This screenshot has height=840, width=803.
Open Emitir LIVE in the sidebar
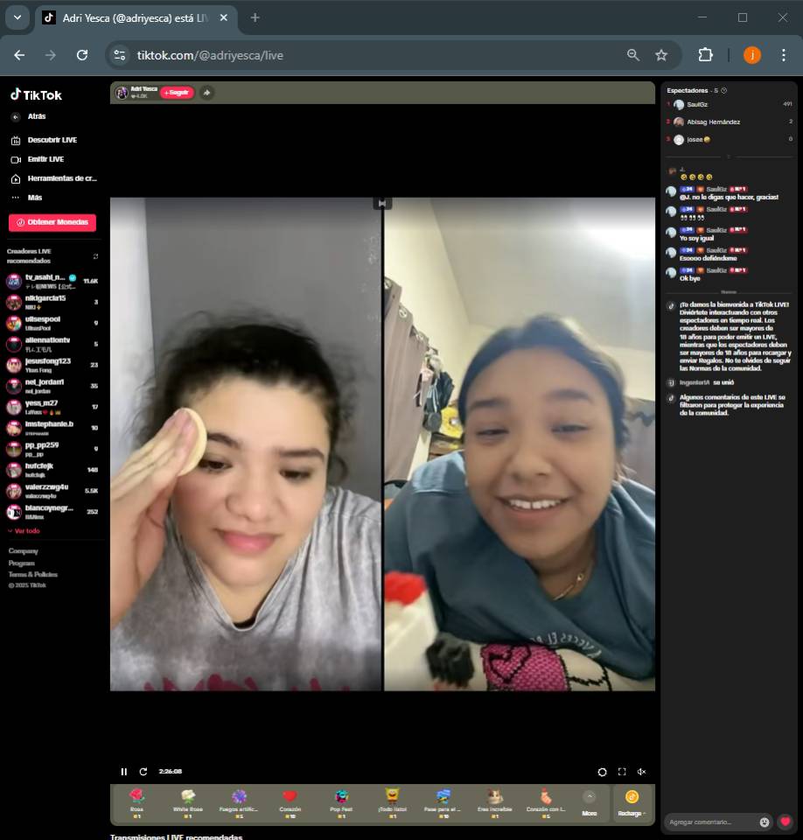point(45,159)
